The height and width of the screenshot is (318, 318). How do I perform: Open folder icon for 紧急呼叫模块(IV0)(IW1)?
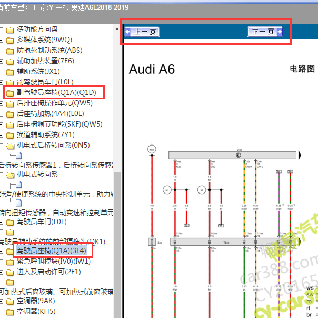pyautogui.click(x=10, y=262)
